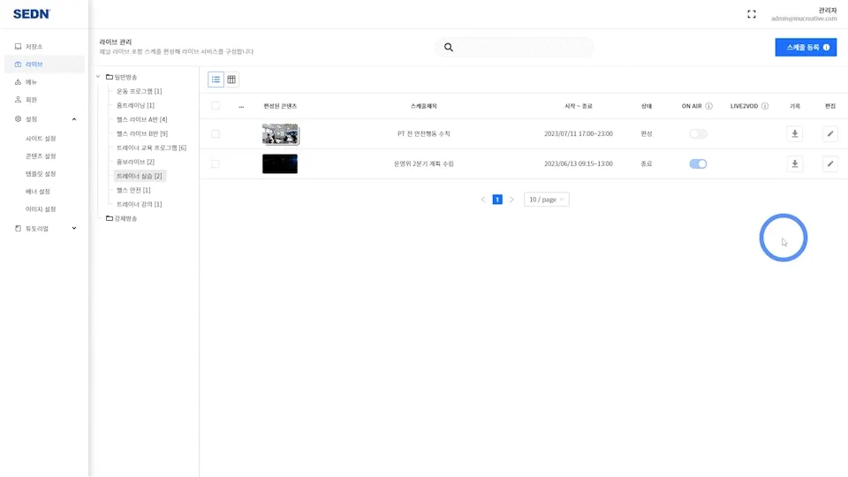Click the PT 전 안전행동 수칙 schedule title
This screenshot has height=477, width=848.
pos(423,133)
